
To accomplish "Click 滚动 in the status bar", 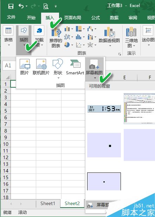I will point(22,212).
